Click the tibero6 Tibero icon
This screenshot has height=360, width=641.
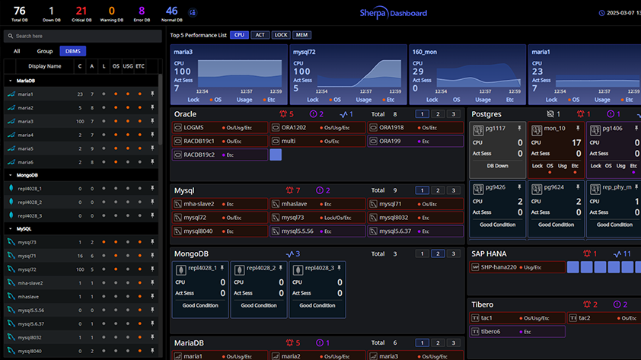pyautogui.click(x=475, y=331)
